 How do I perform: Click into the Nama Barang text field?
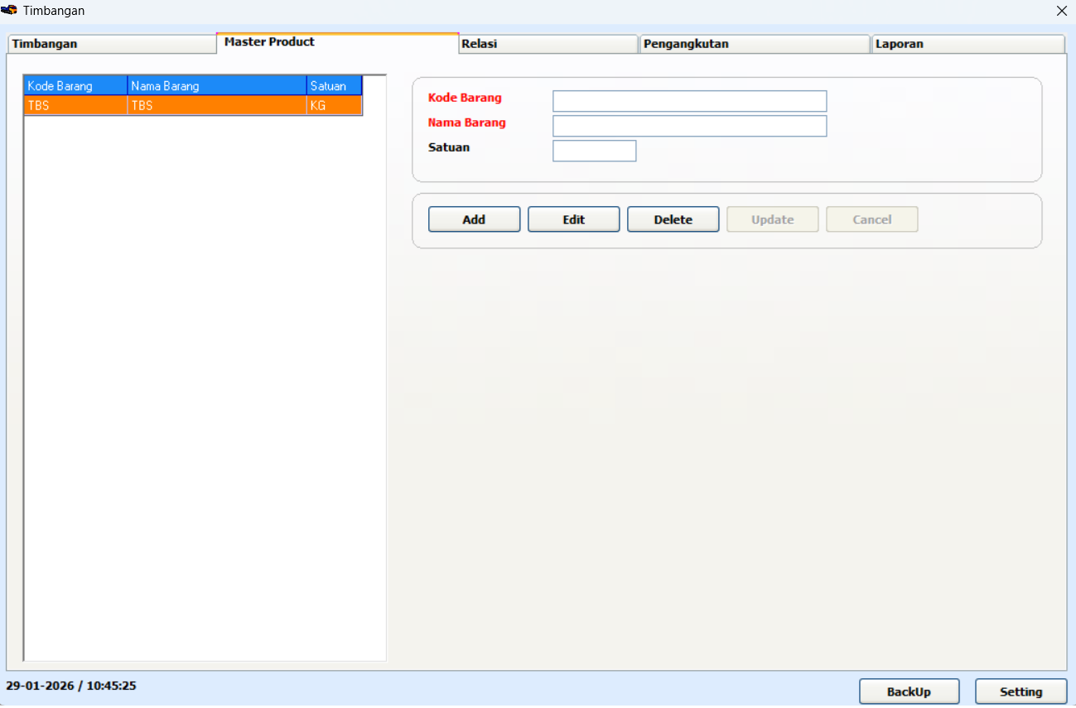pos(689,126)
